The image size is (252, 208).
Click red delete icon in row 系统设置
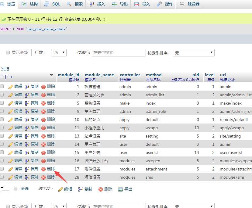(43, 103)
